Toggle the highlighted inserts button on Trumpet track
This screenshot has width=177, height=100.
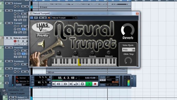23,29
